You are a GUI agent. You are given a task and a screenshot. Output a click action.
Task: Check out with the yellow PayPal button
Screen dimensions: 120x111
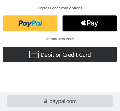click(x=30, y=23)
